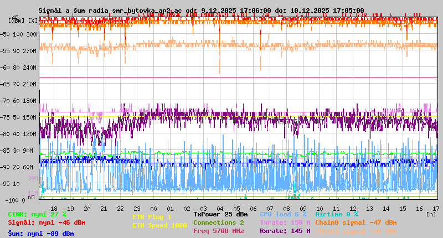The image size is (443, 238).
Task: Click the hour '08' on the time axis
Action: pyautogui.click(x=286, y=209)
